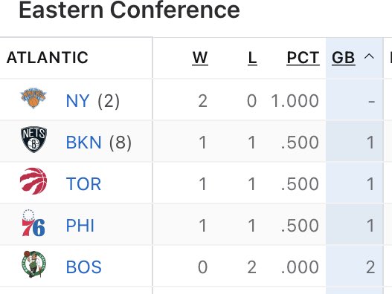Click the Boston Celtics logo

pyautogui.click(x=33, y=264)
